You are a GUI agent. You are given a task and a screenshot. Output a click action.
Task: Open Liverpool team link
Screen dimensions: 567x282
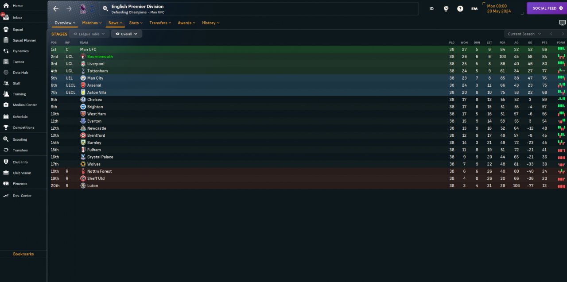click(96, 64)
